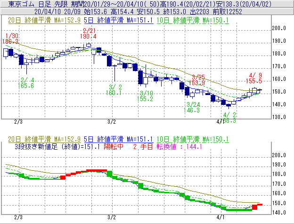Select the 3/25 153.9 high label

(197, 80)
